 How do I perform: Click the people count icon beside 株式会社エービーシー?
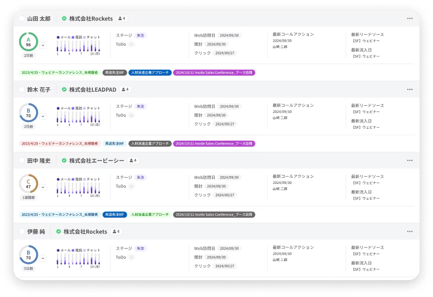(x=133, y=160)
